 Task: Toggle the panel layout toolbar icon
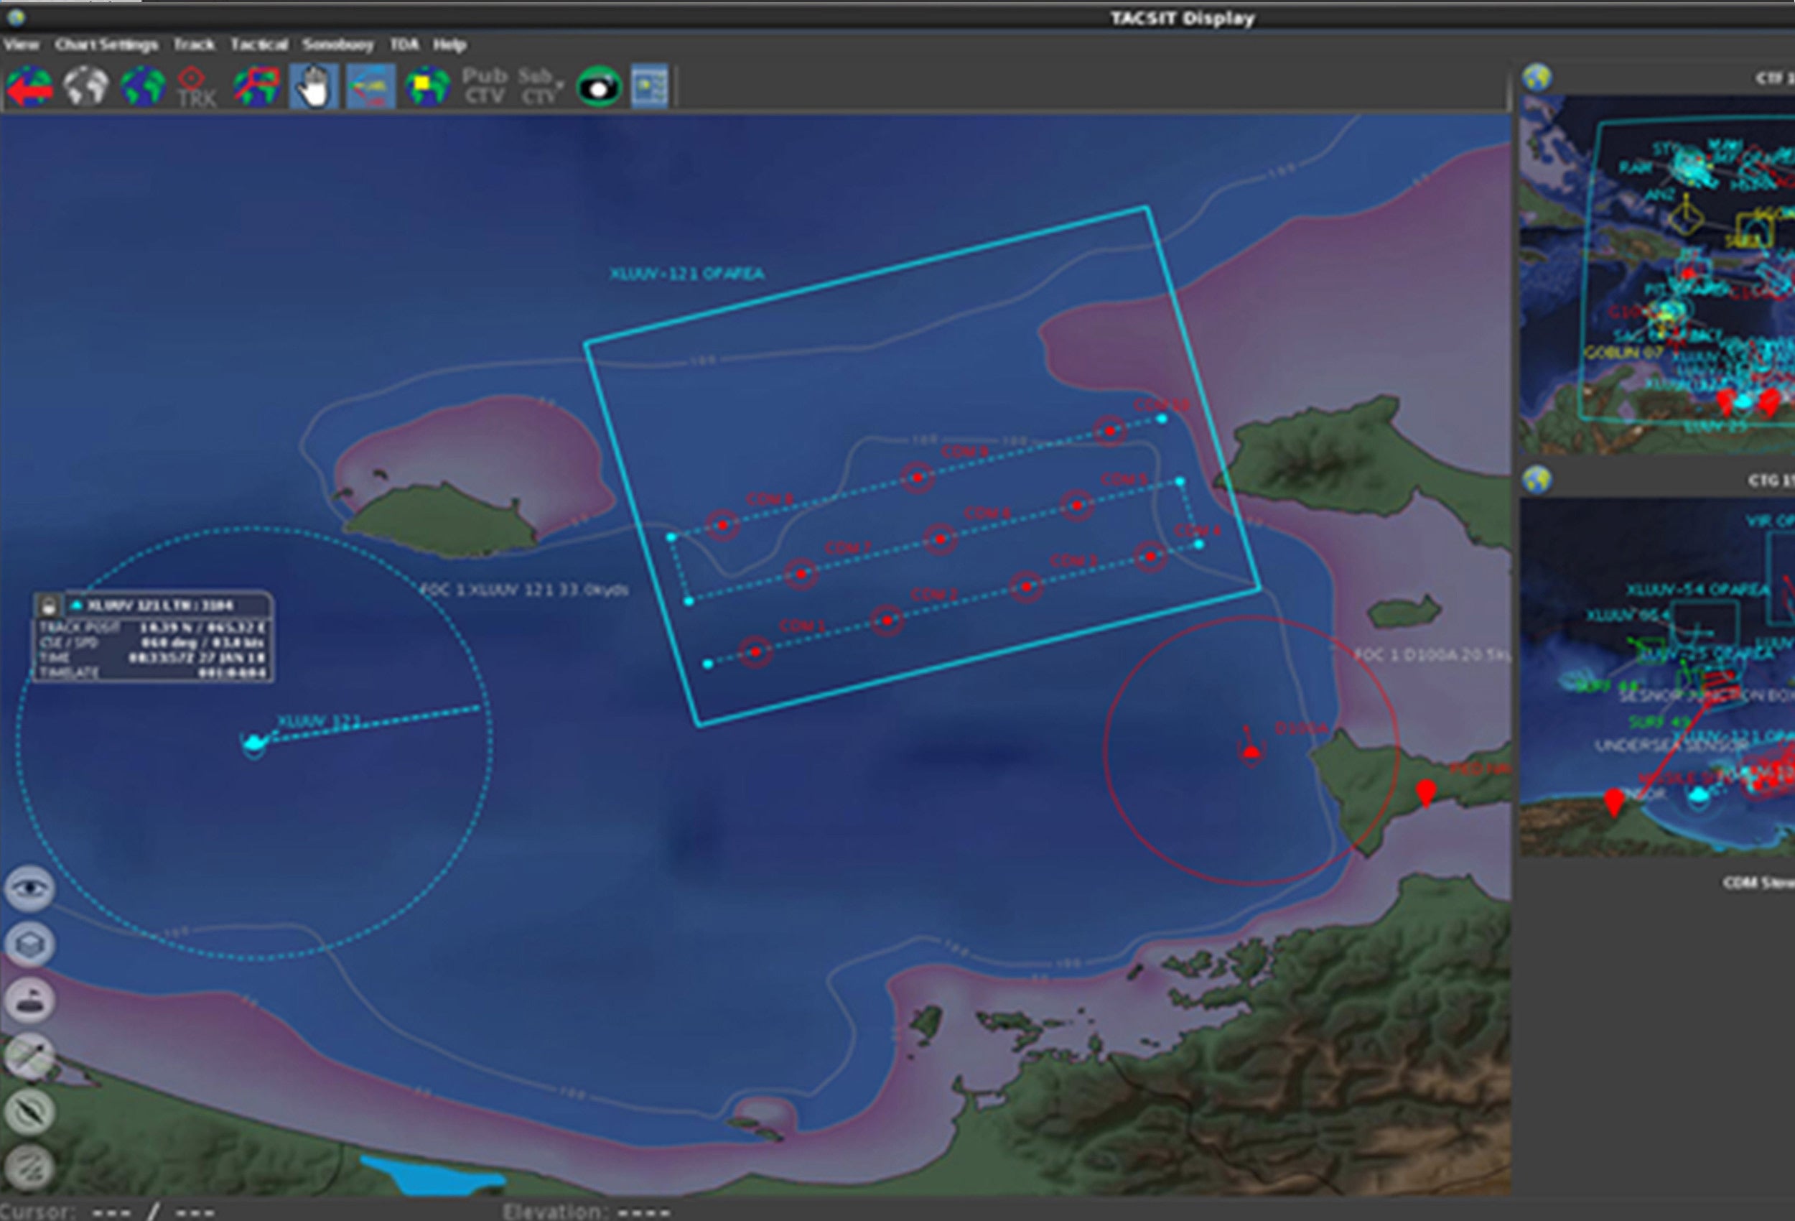pos(649,87)
